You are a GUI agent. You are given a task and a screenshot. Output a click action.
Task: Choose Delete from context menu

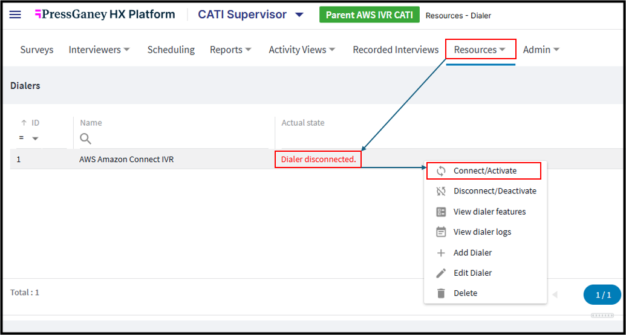tap(484, 293)
